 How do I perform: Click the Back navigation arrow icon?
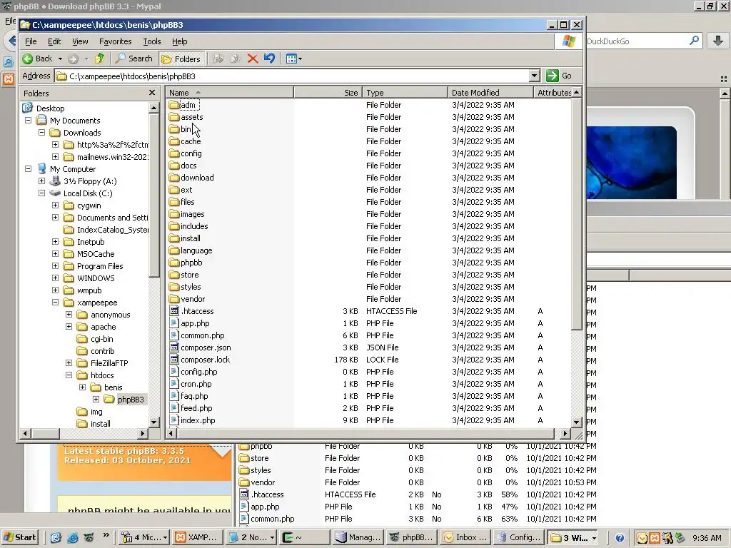(28, 59)
